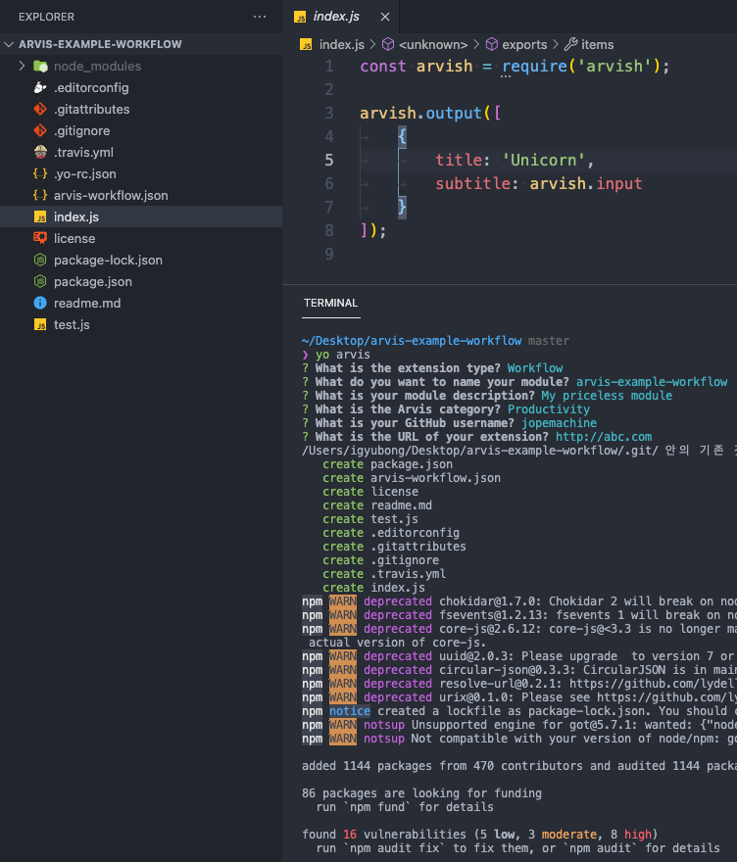Select index.js in the file tree

point(141,216)
